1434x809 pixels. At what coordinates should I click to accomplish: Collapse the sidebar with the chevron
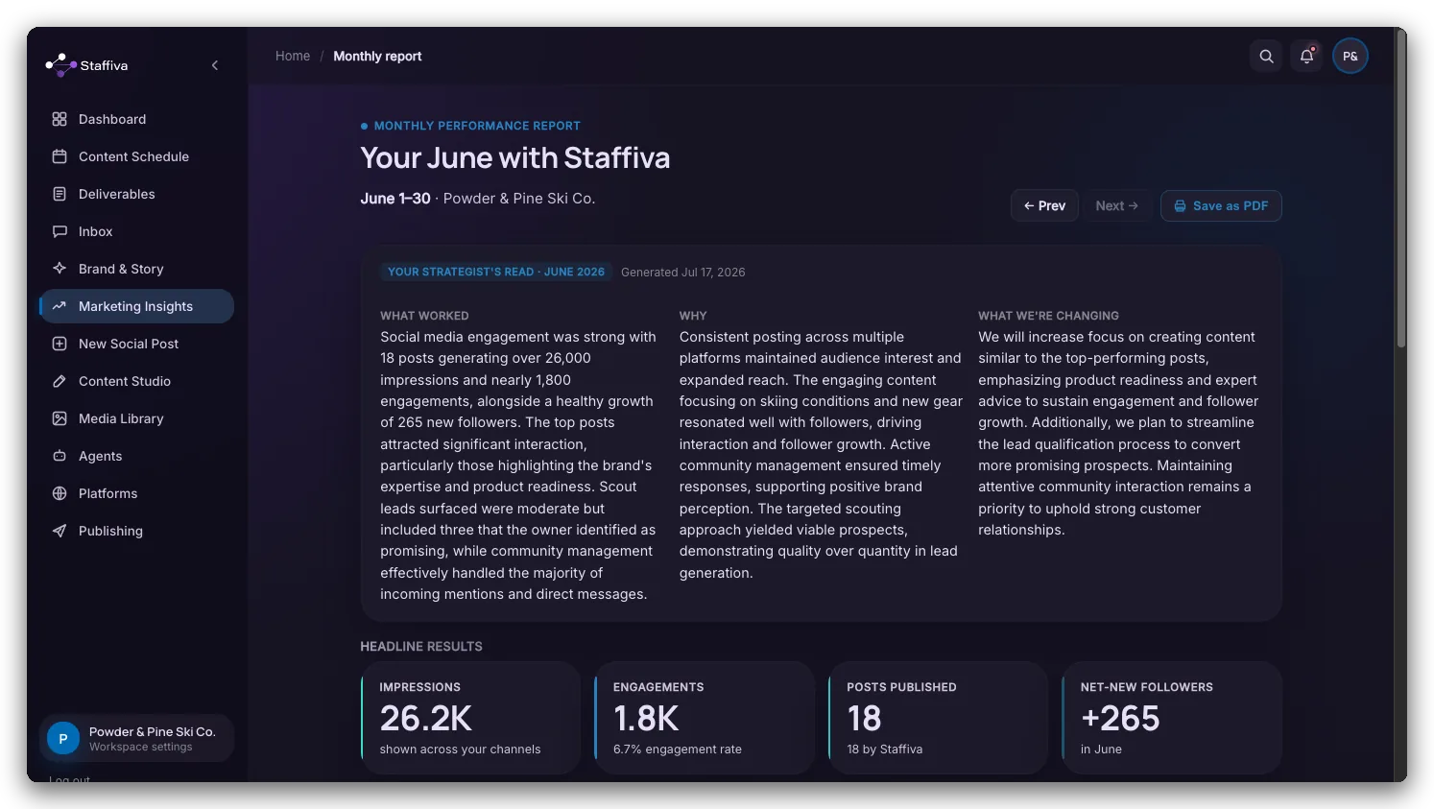215,65
